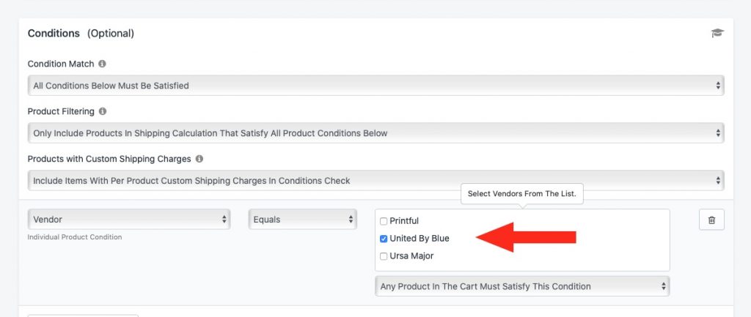751x317 pixels.
Task: Click the Conditions (Optional) heading
Action: [81, 33]
